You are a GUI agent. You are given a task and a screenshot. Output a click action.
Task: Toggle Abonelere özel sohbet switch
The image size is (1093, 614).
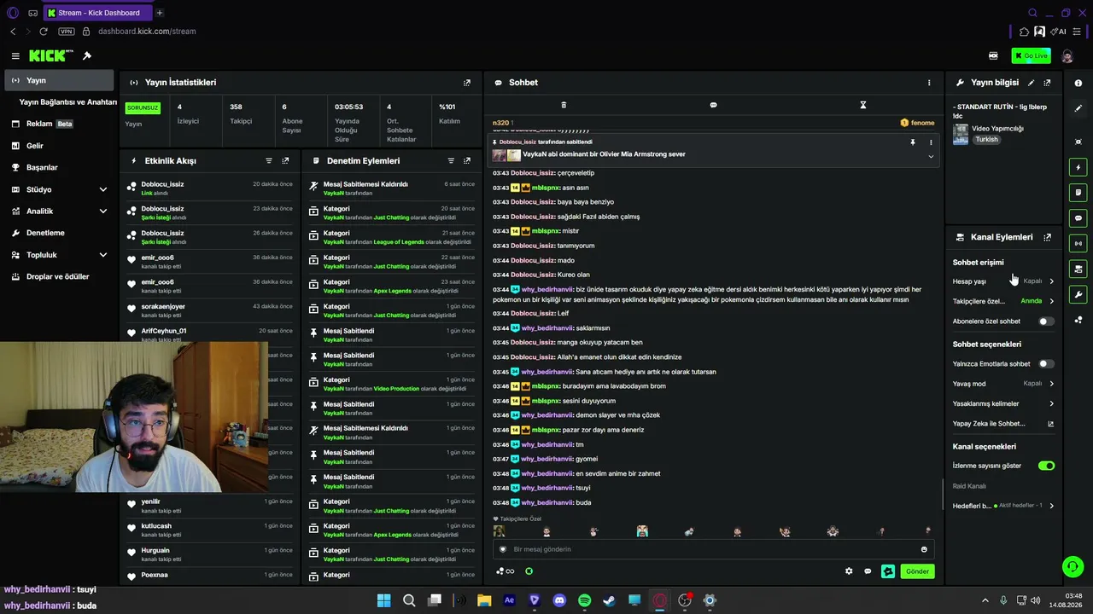coord(1046,321)
